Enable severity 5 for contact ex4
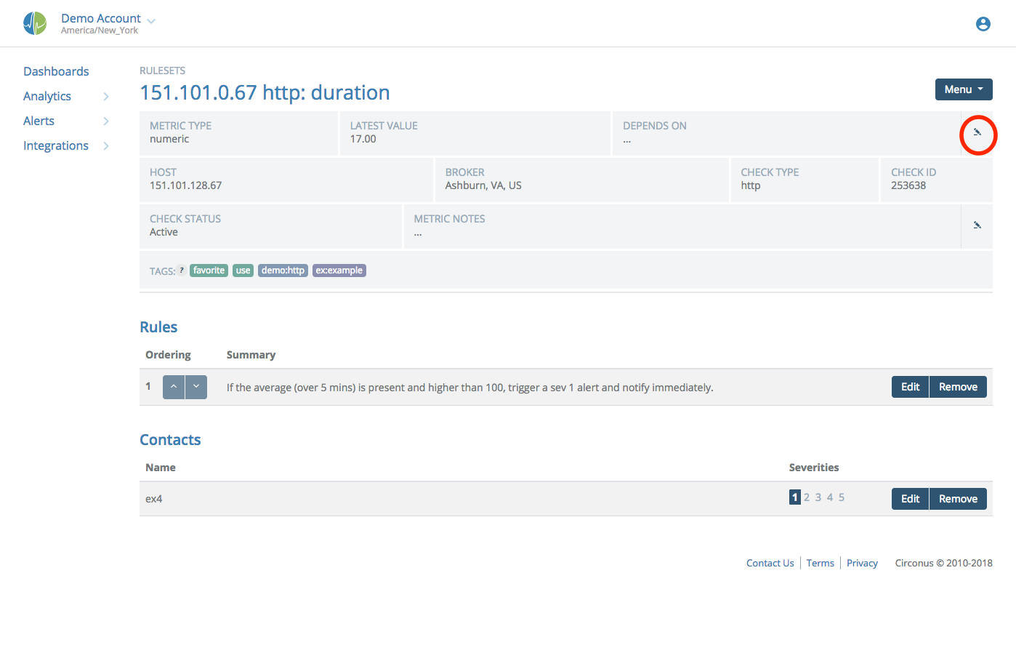 click(x=841, y=497)
